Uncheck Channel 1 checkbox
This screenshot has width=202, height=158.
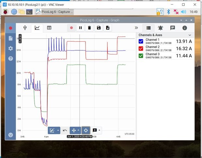[x=141, y=41]
